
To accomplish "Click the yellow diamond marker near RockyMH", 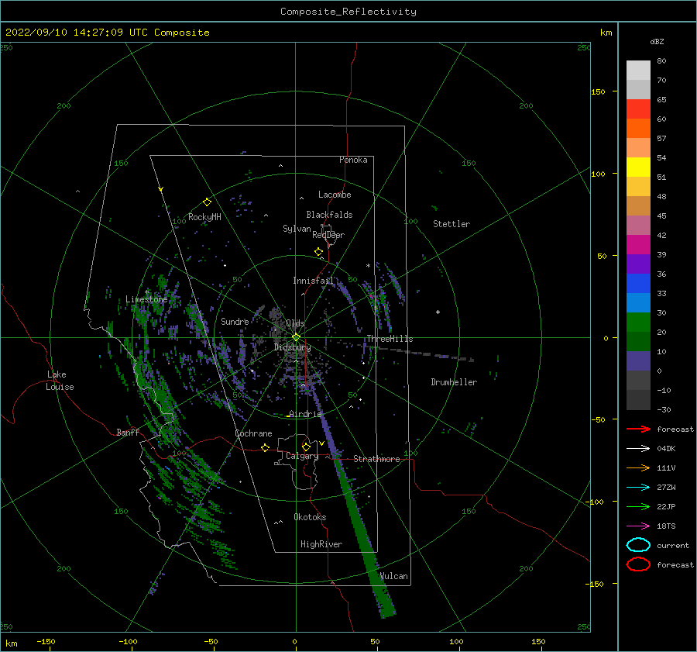I will (207, 202).
